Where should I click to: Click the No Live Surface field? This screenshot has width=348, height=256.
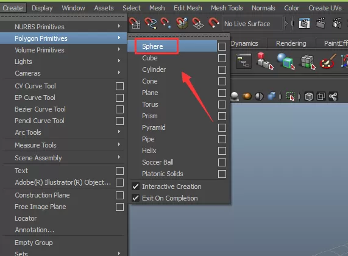click(252, 24)
